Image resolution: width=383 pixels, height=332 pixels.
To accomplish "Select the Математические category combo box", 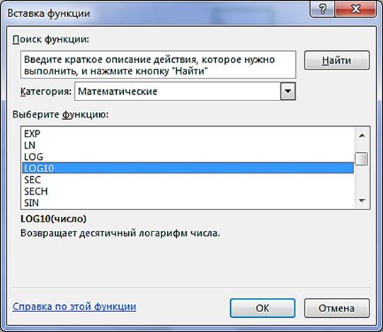I will point(185,91).
